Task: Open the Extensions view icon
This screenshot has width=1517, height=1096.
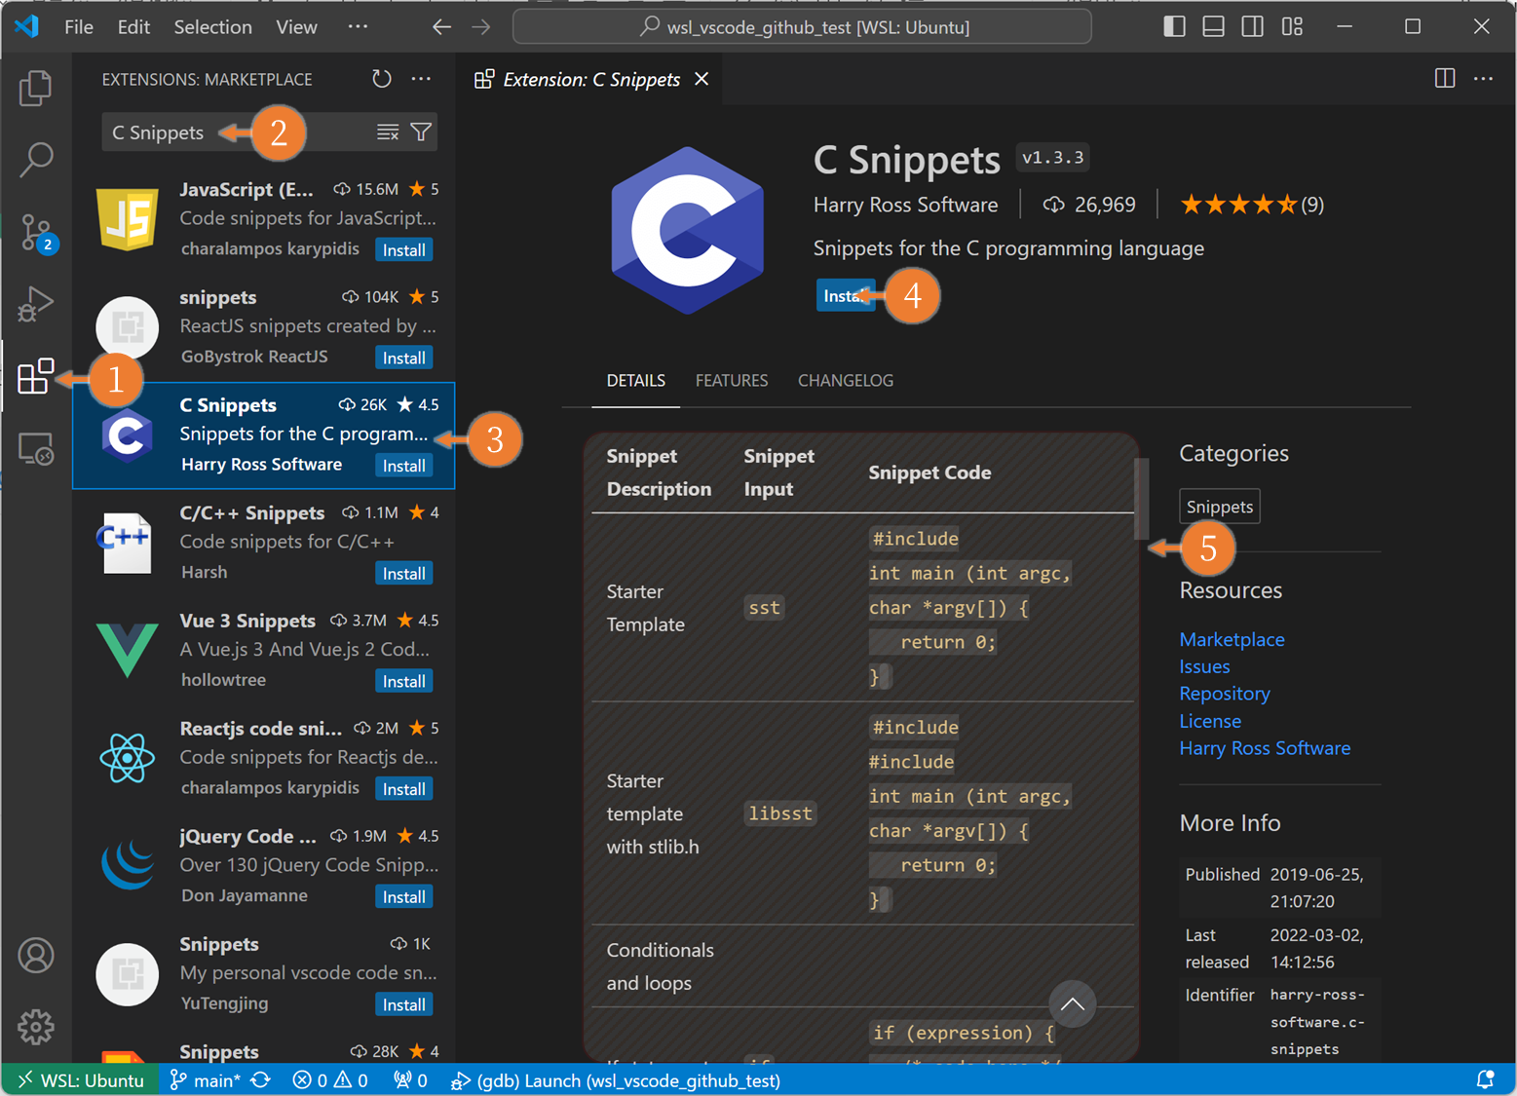Action: (36, 376)
